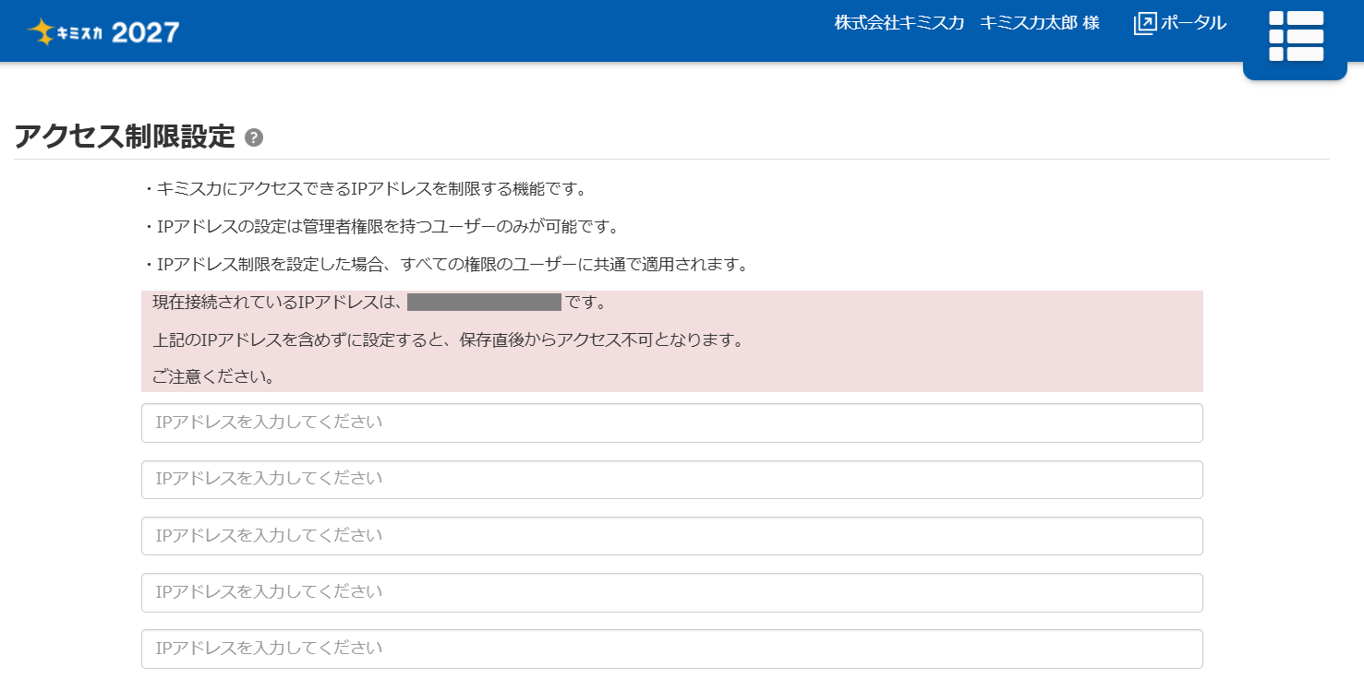Open the main menu grid icon

pos(1296,36)
